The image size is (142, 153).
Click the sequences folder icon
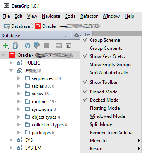pos(27,78)
